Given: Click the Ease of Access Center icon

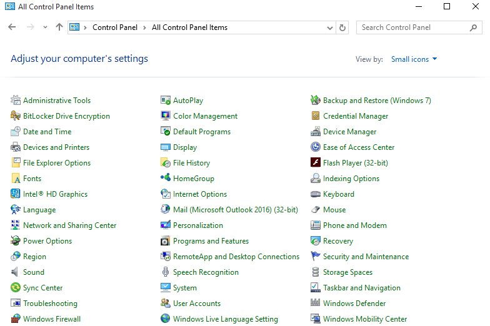Looking at the screenshot, I should [315, 147].
